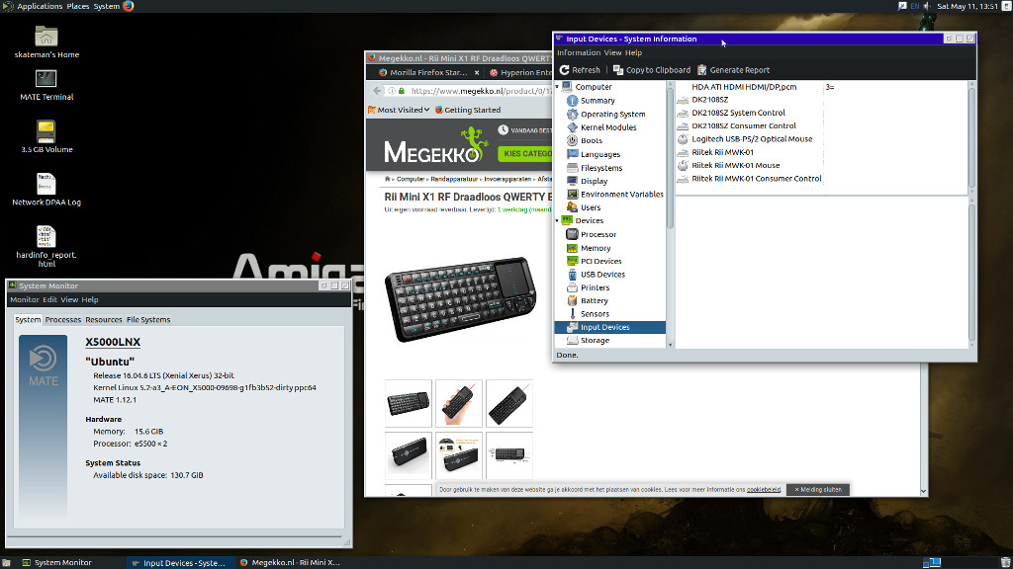Open Memory device entry

(595, 248)
